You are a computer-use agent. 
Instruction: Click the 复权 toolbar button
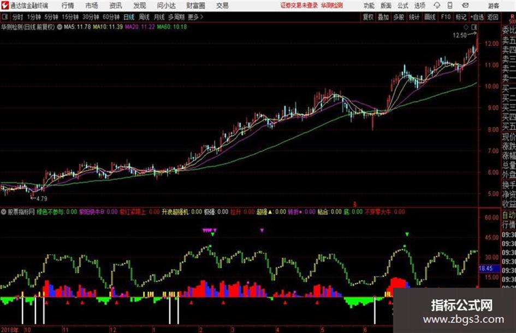point(368,17)
